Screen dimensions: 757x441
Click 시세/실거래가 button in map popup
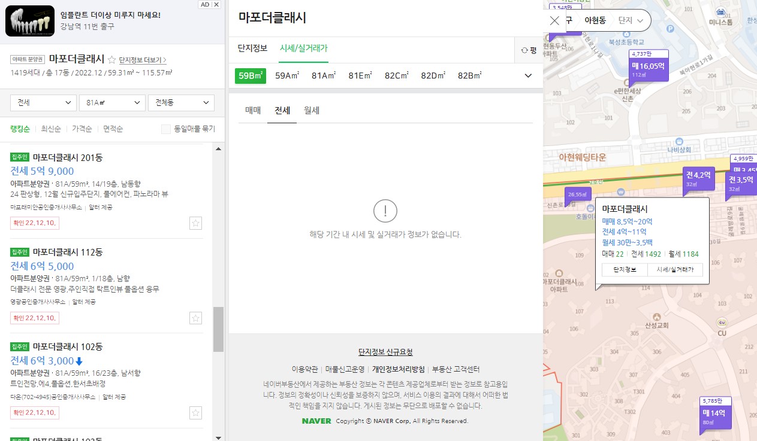pos(675,270)
